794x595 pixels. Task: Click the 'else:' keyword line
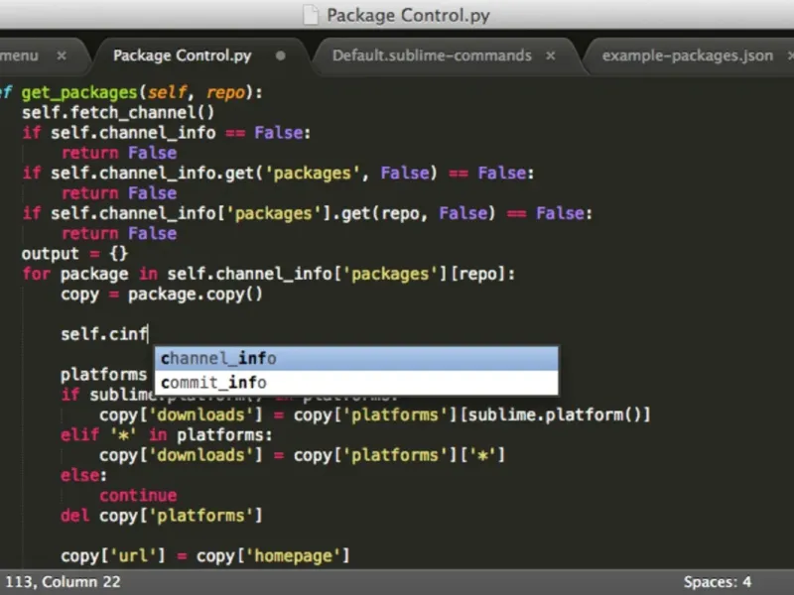coord(83,475)
